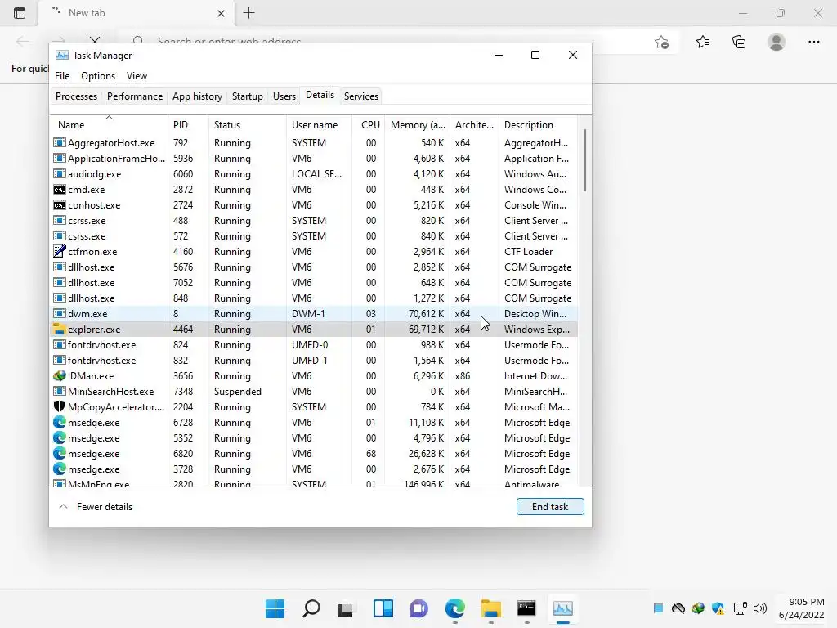This screenshot has height=628, width=837.
Task: Open Edge Favorites icon
Action: (x=703, y=42)
